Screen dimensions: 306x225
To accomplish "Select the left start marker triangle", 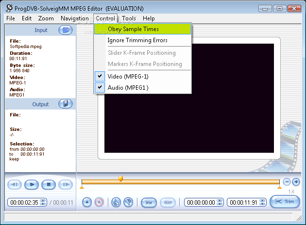I will 82,187.
